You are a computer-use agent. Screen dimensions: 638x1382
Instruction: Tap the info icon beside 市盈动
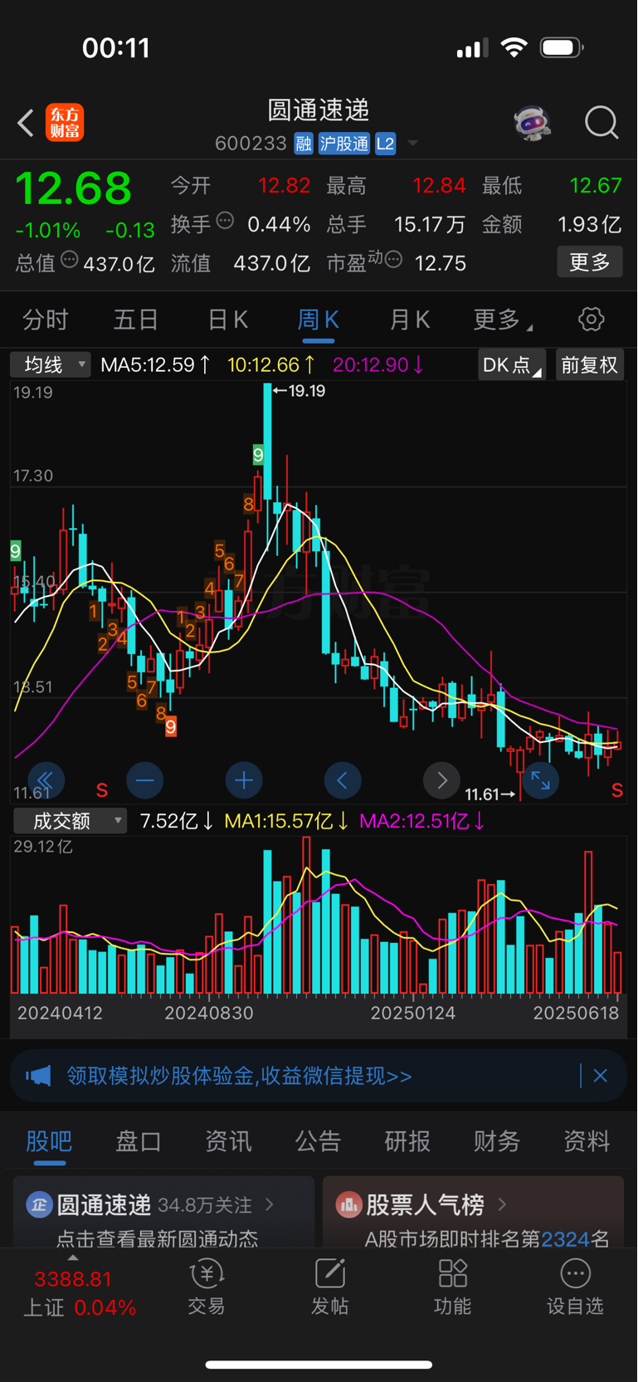pos(394,260)
